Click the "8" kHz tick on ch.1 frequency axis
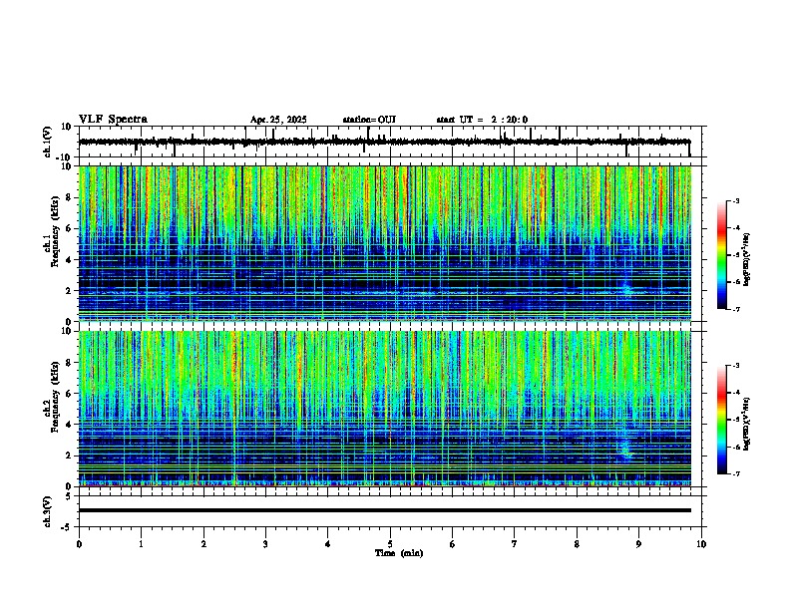This screenshot has width=790, height=610. [69, 197]
